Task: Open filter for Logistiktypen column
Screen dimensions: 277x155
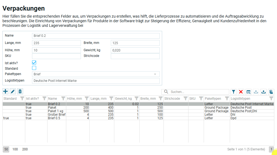Action: pos(271,98)
